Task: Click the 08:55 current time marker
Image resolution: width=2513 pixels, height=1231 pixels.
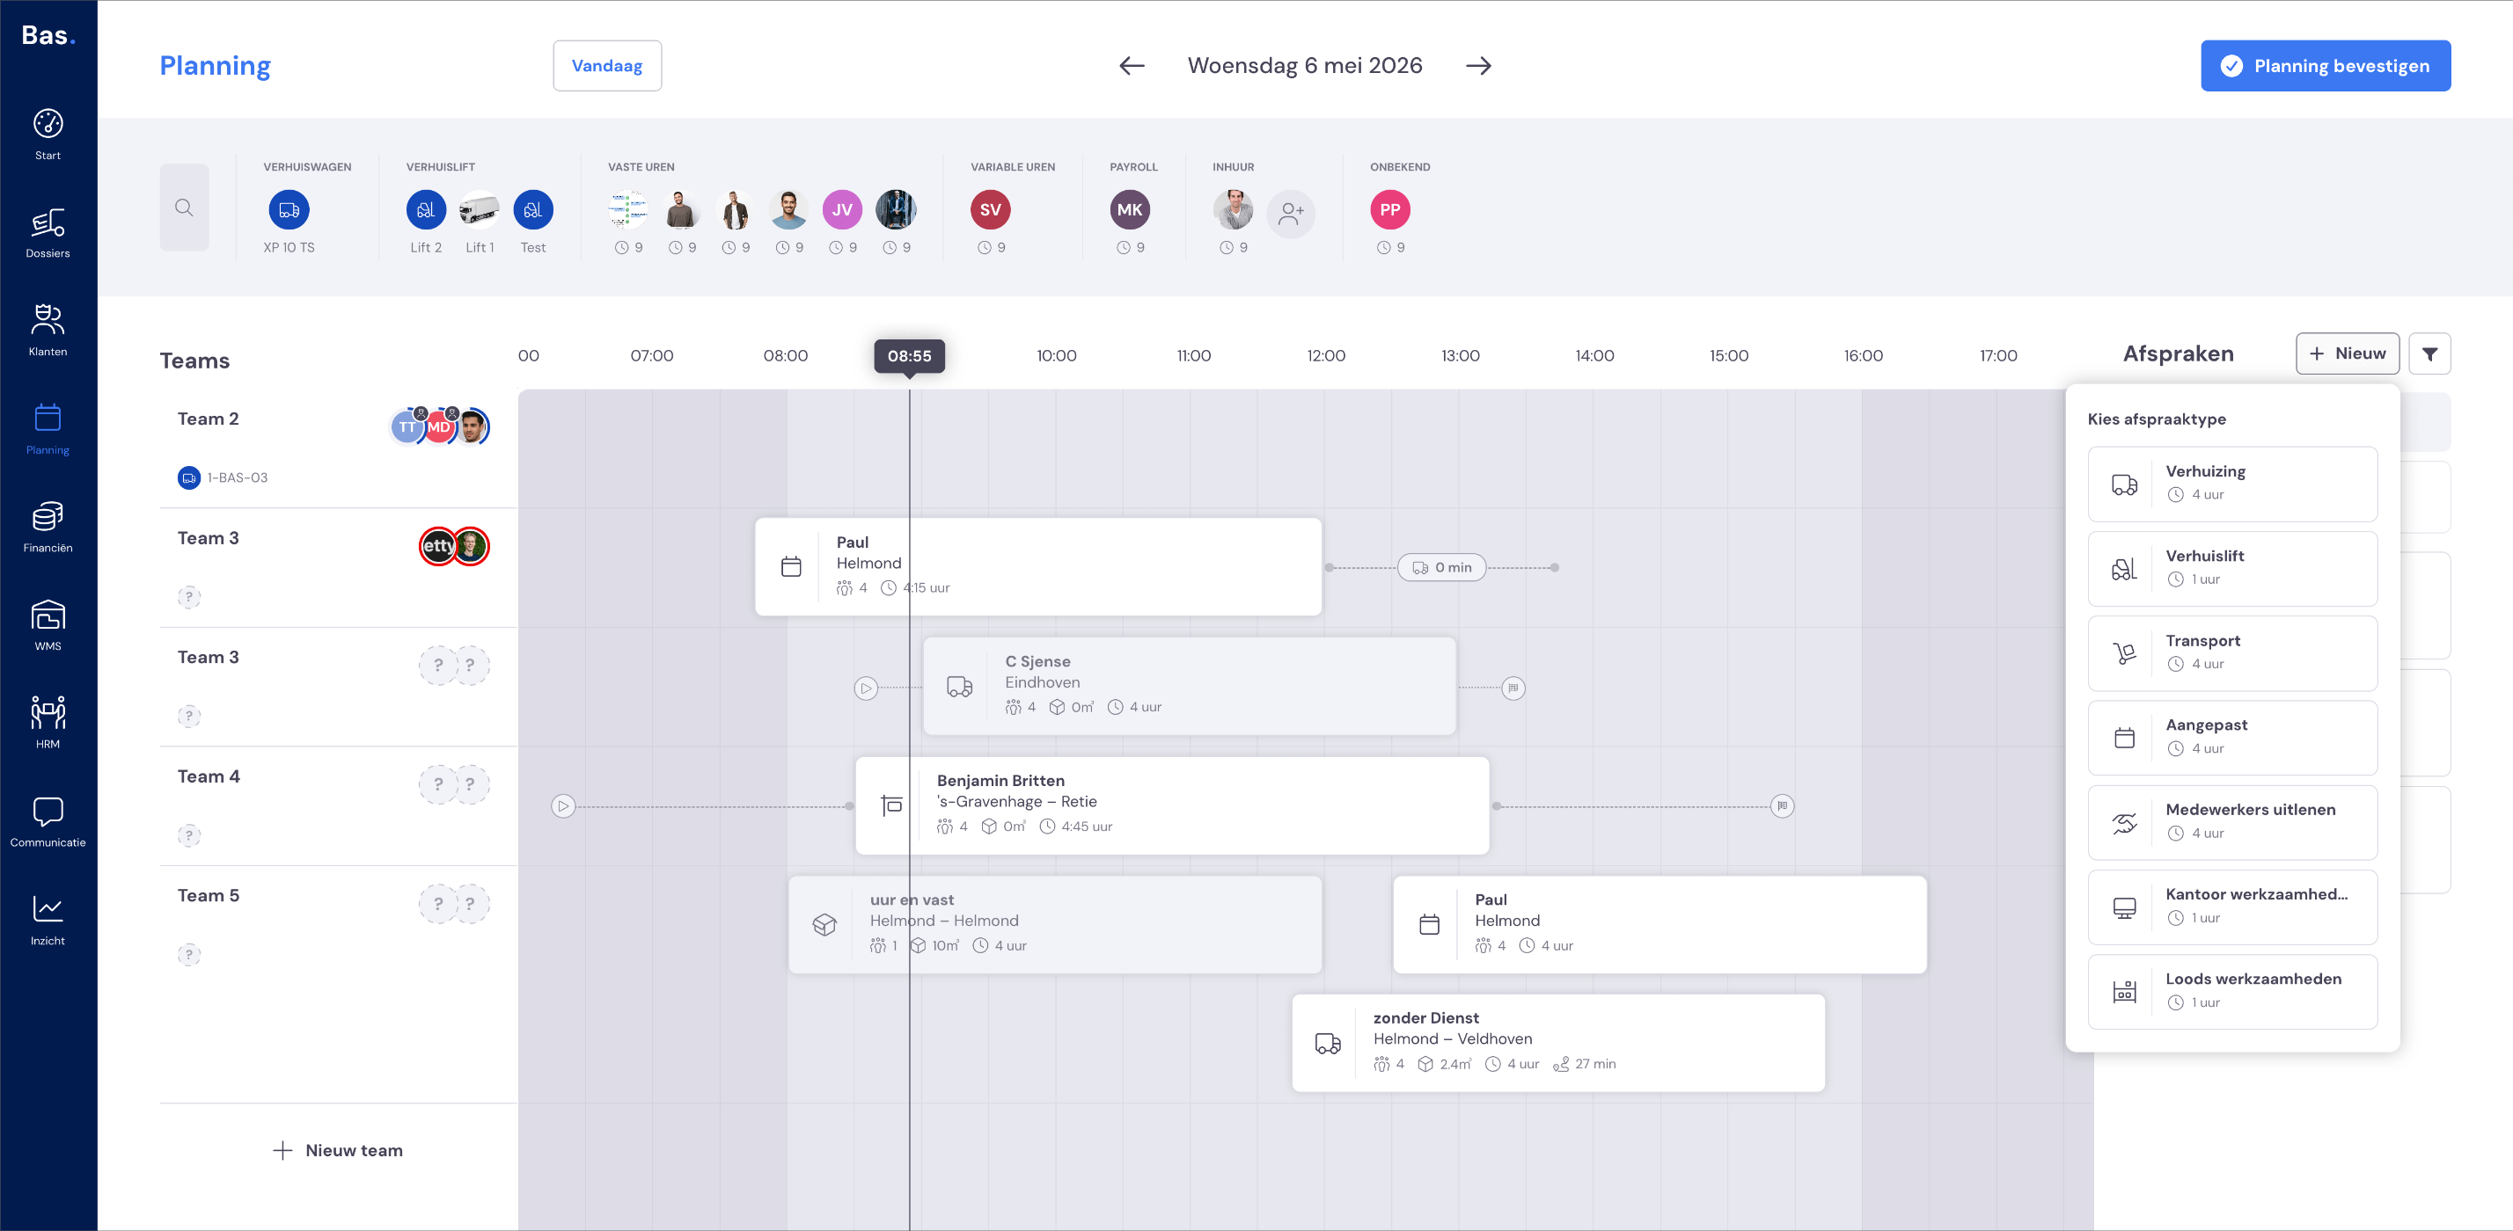Action: coord(909,356)
